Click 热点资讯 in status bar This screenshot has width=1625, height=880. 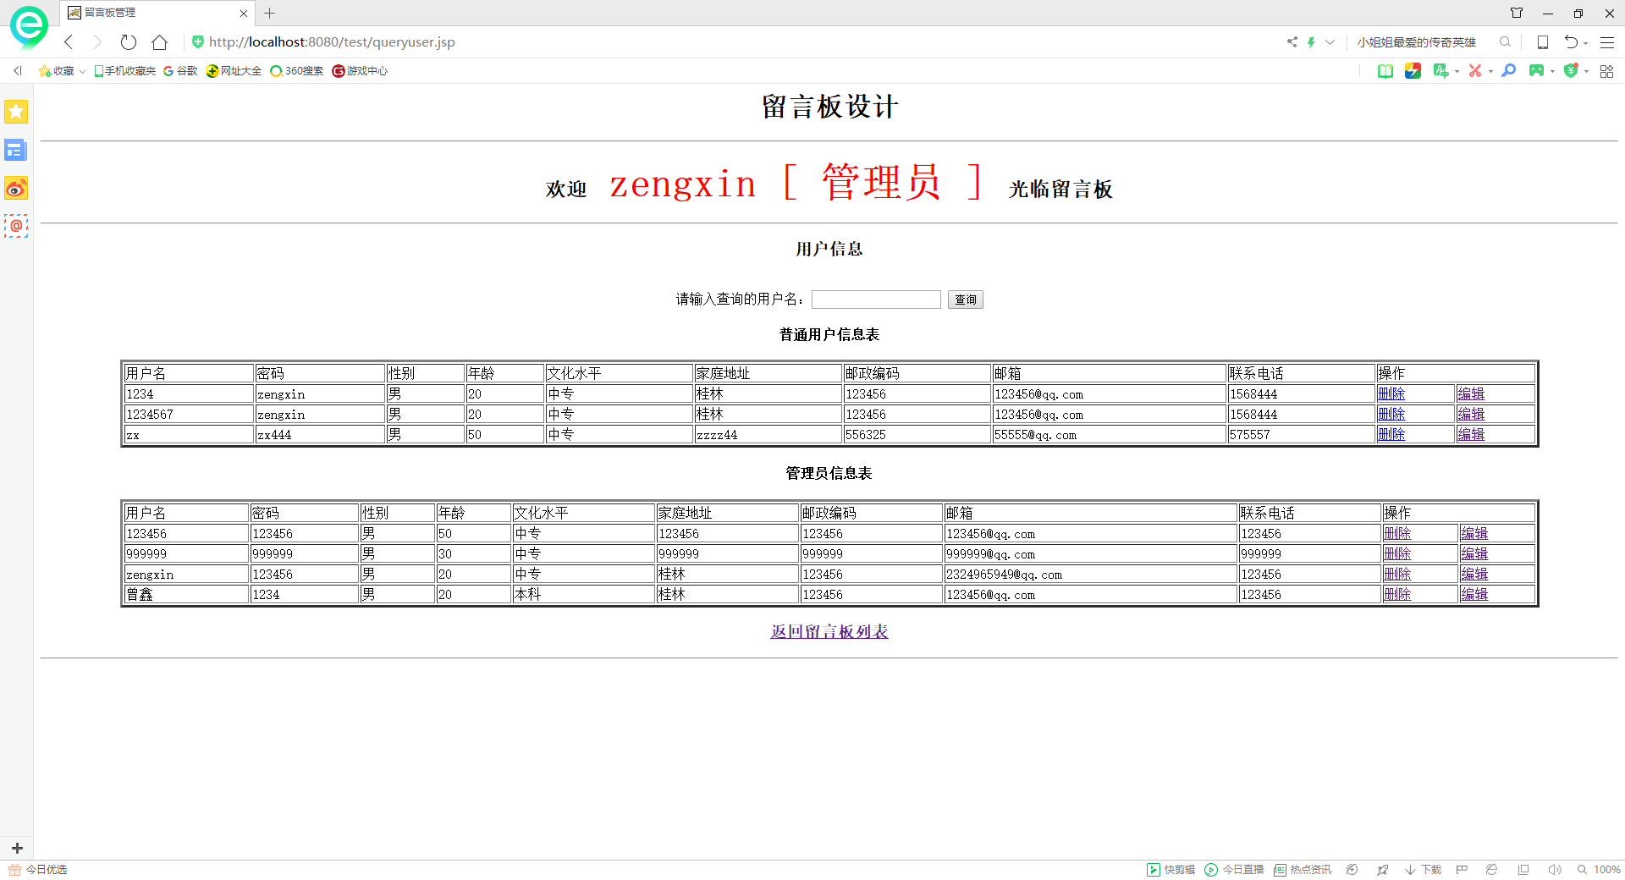(1303, 870)
